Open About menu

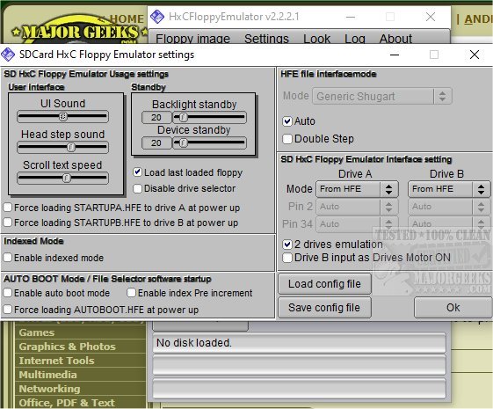(x=395, y=39)
